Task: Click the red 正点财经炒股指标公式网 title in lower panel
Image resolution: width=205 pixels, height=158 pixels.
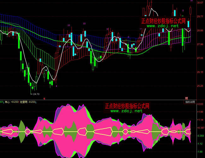Action: click(127, 106)
